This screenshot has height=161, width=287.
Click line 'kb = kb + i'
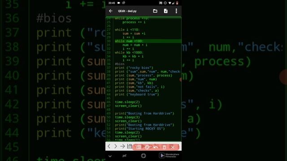(133, 56)
